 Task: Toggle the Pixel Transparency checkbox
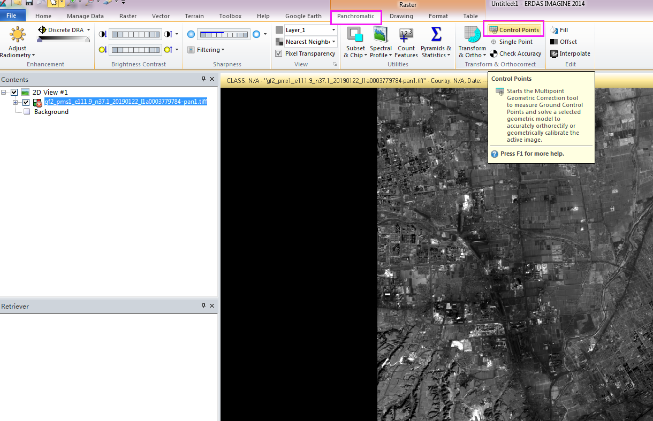(279, 53)
